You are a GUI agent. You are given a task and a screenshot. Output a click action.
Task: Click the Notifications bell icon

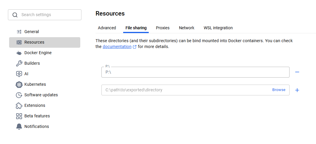19,126
